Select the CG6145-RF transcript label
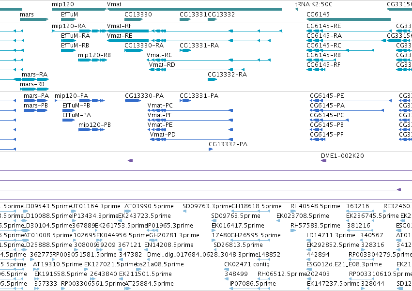Screen dimensions: 412x291 click(323, 65)
